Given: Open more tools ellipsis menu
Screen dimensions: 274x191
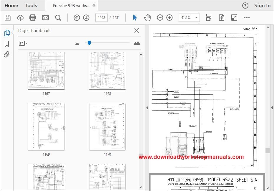Looking at the screenshot, I should (247, 18).
